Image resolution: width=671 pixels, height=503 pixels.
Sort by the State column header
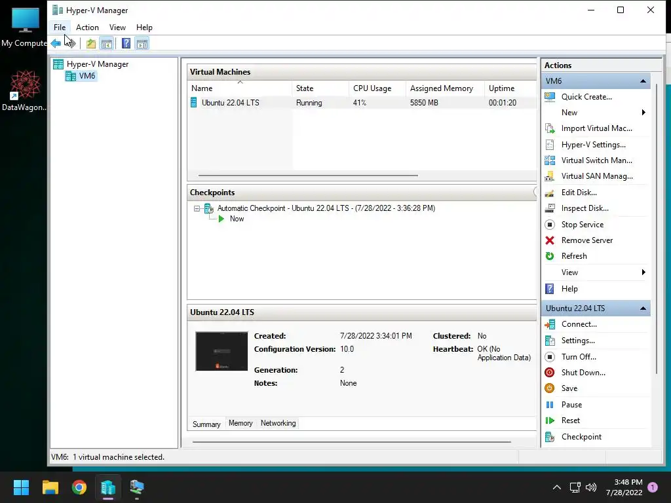pyautogui.click(x=320, y=88)
